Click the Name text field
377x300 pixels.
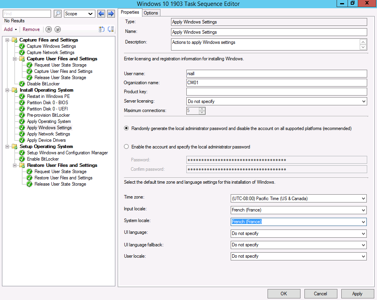coord(269,32)
